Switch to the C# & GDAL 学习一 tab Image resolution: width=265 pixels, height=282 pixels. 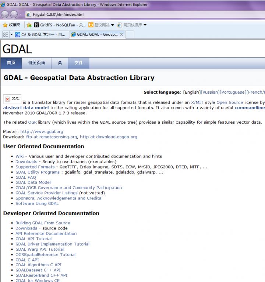click(42, 35)
